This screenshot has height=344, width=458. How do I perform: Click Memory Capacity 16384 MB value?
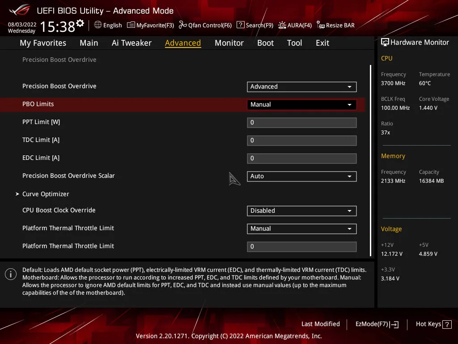click(x=432, y=181)
